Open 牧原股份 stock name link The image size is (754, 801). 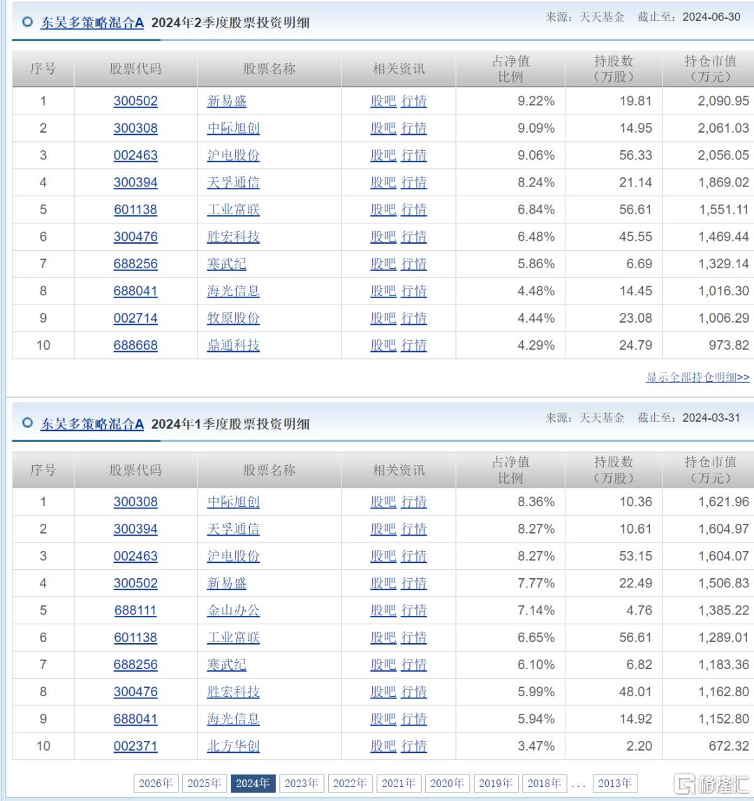(233, 318)
